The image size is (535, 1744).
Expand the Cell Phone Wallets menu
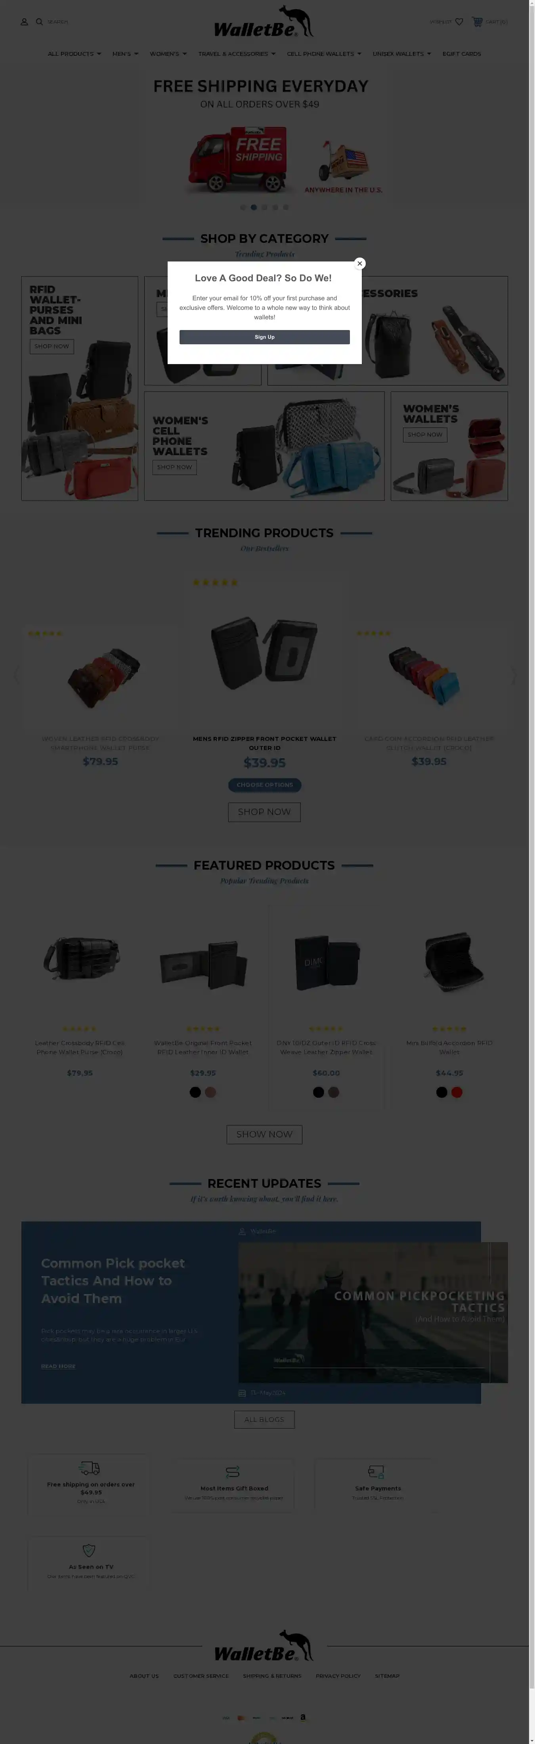click(324, 53)
